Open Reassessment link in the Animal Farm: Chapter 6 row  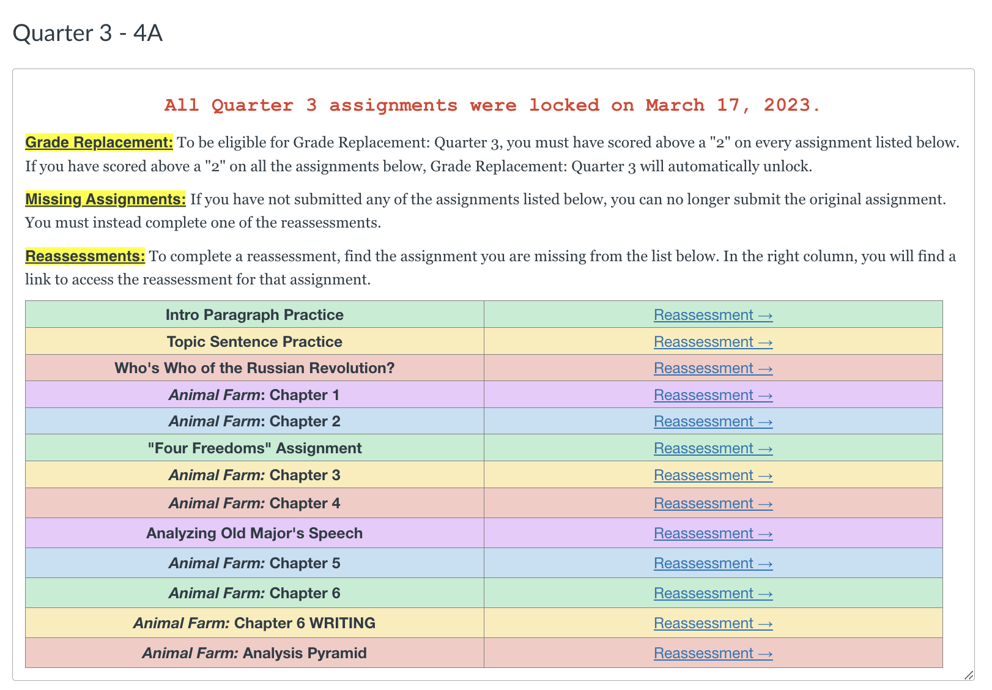[713, 593]
